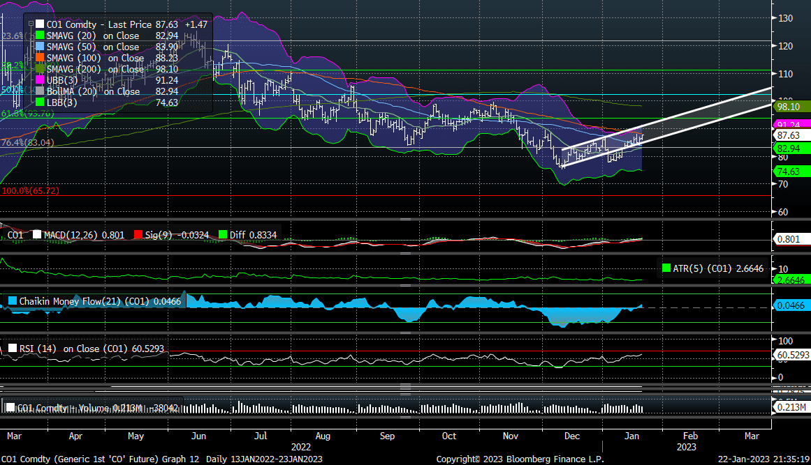Click the 98.10 price tag on the right axis

(791, 107)
